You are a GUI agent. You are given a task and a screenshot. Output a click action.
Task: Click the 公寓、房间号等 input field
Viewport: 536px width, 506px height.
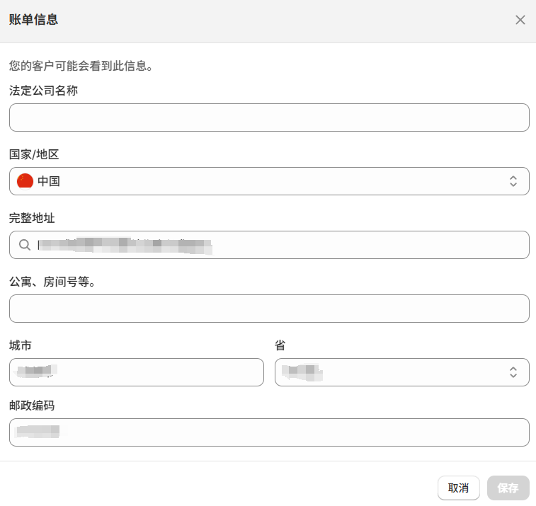click(x=269, y=309)
